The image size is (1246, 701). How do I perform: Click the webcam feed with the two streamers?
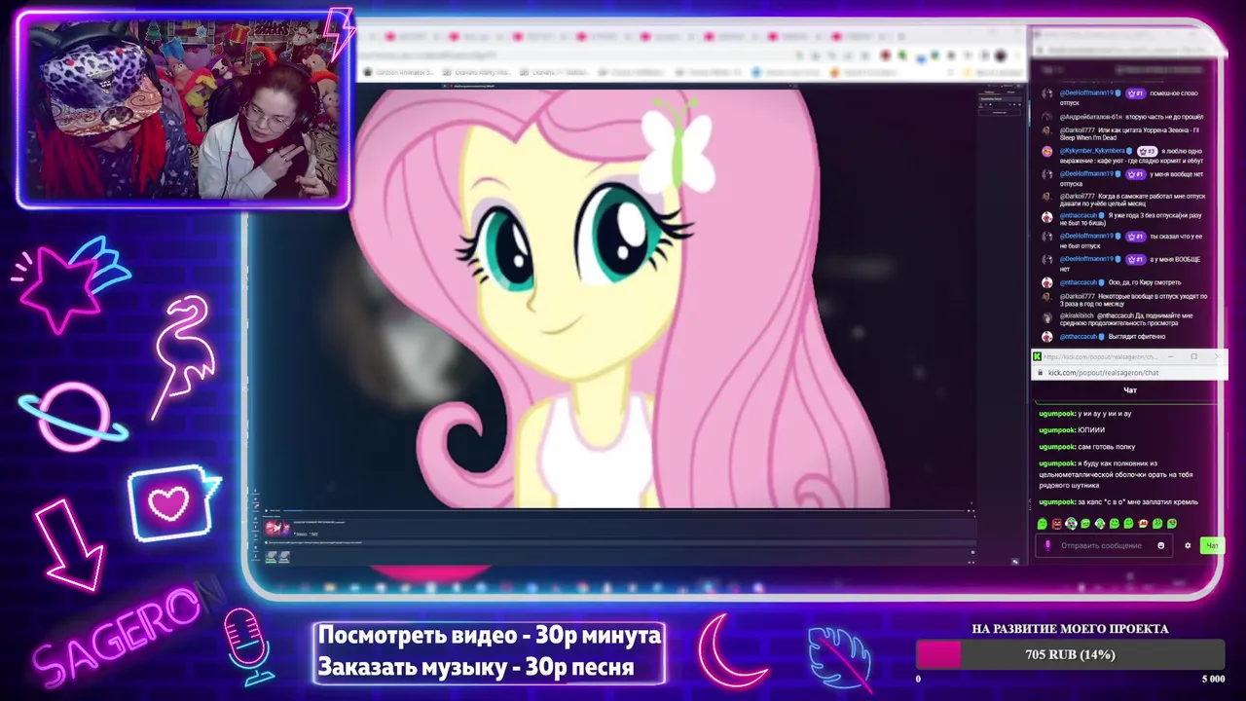tap(184, 110)
